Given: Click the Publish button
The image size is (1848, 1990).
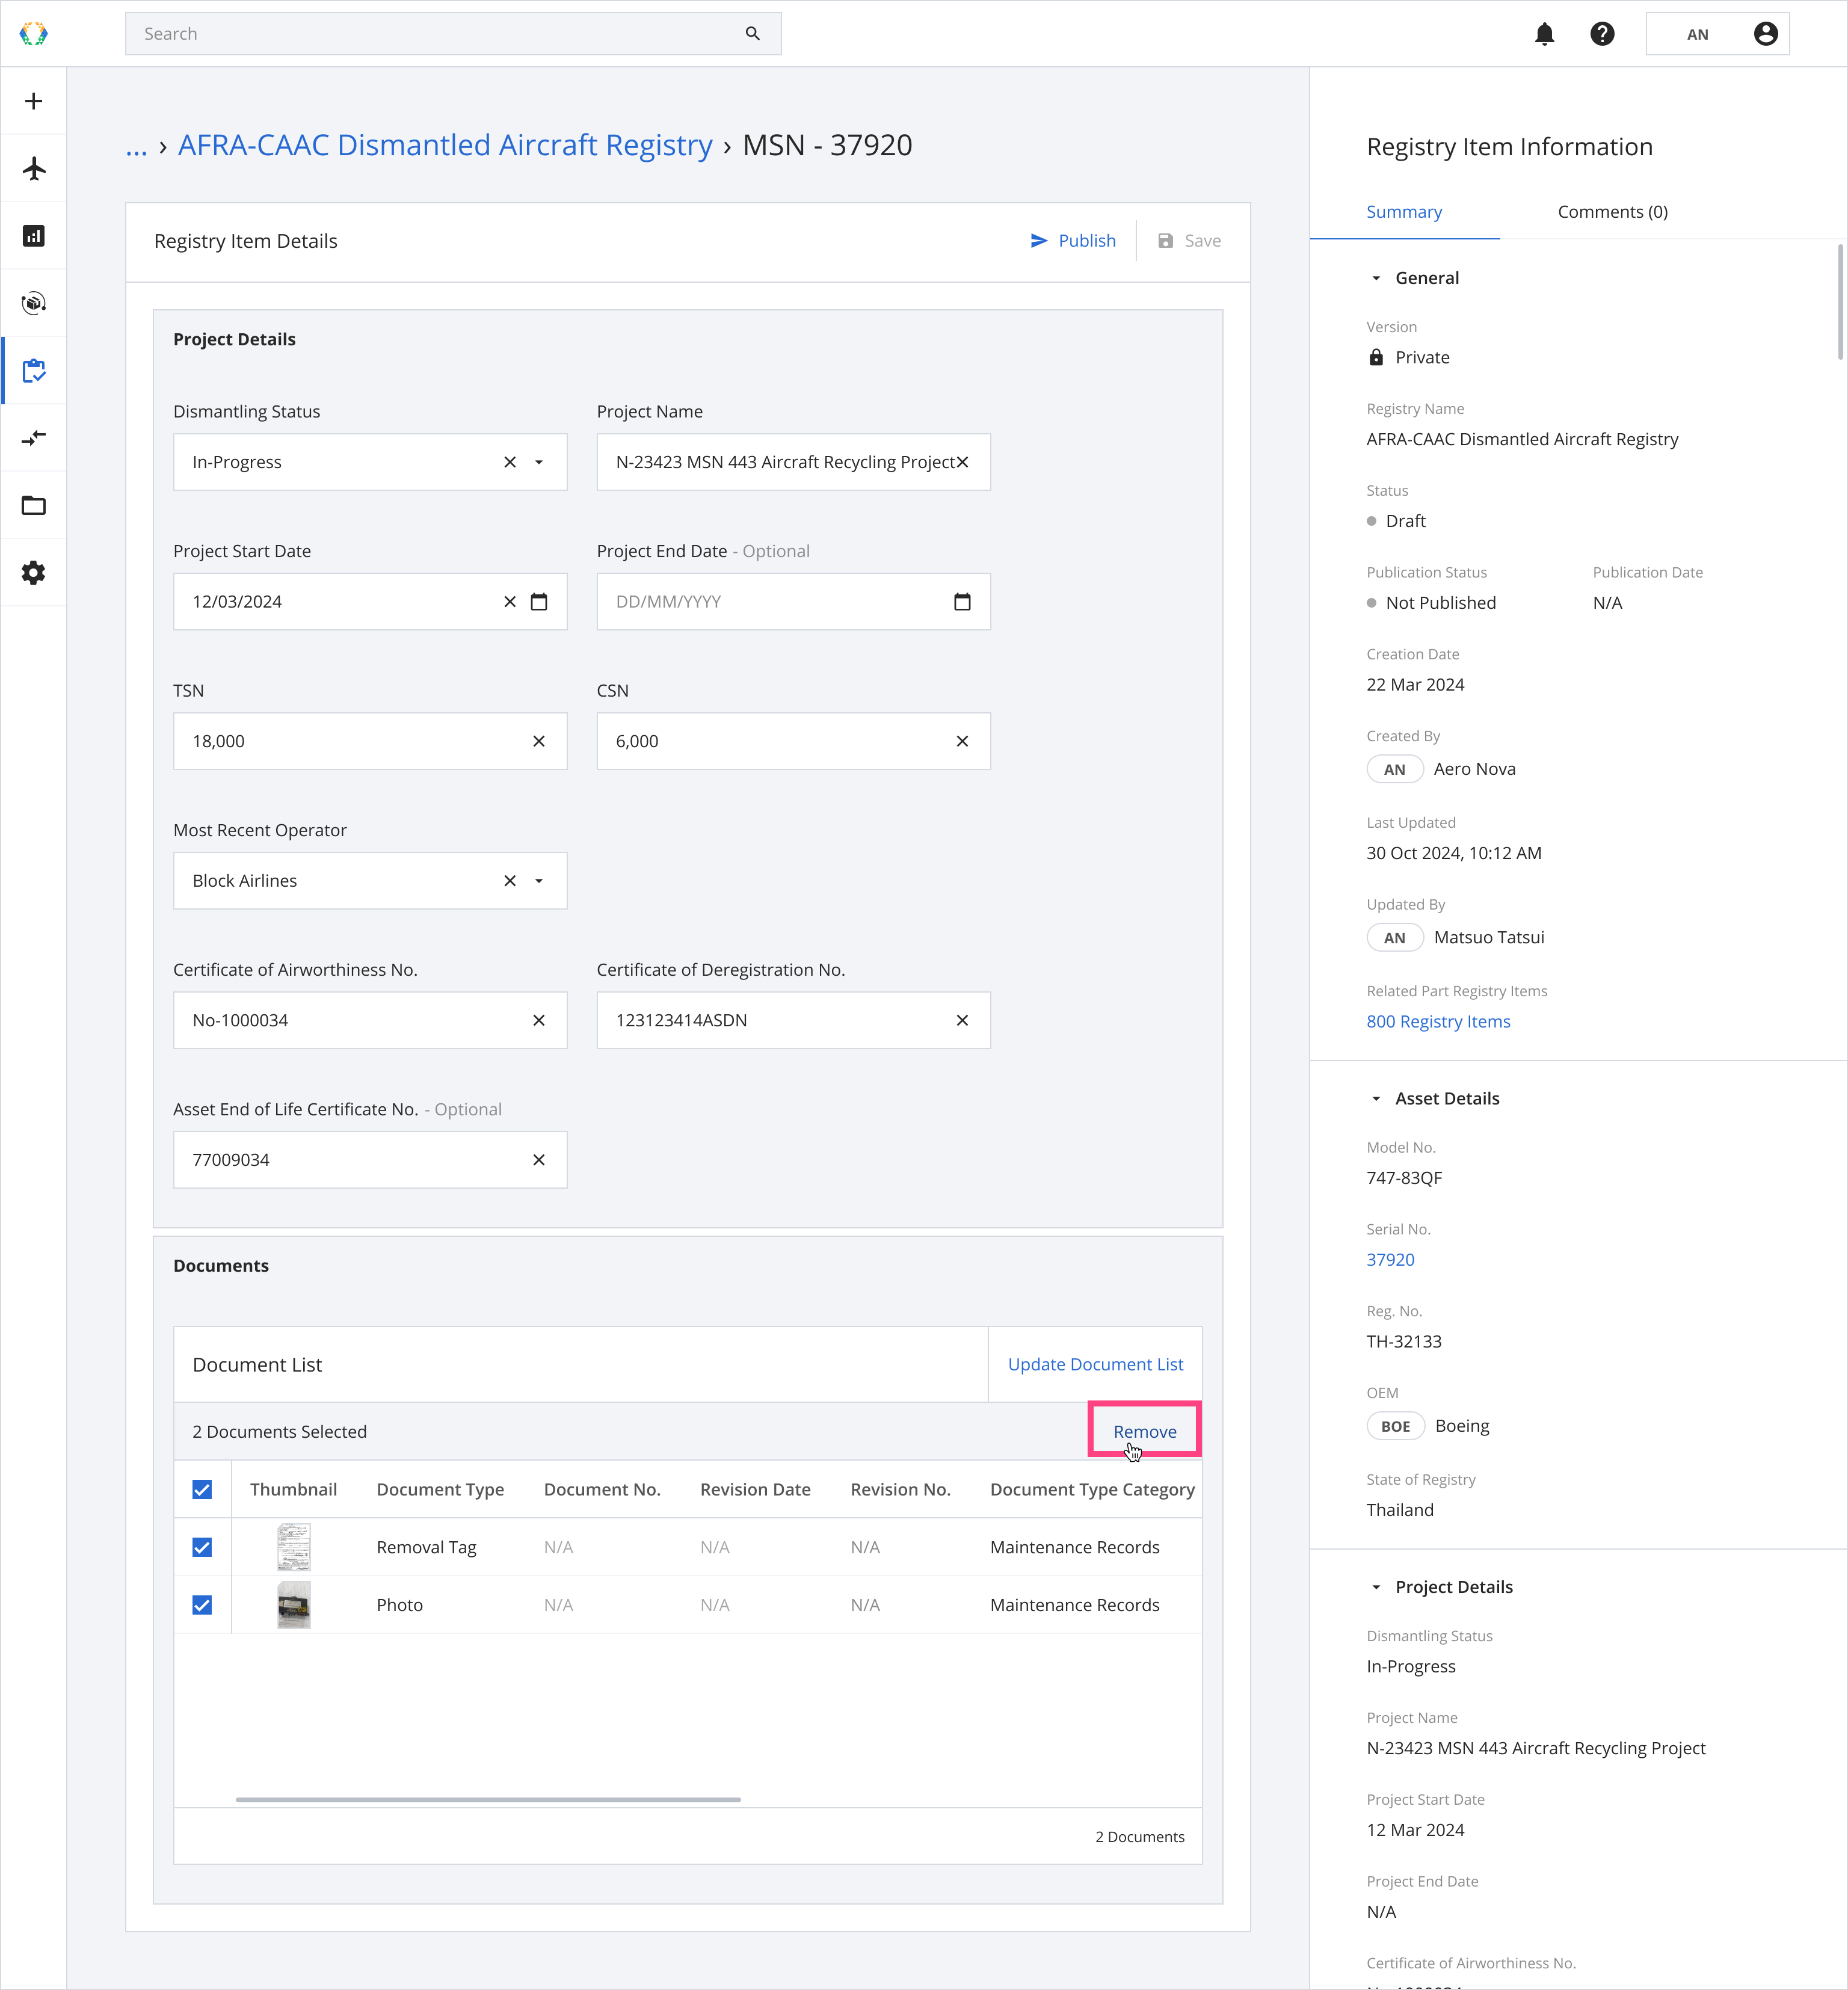Looking at the screenshot, I should [1073, 241].
